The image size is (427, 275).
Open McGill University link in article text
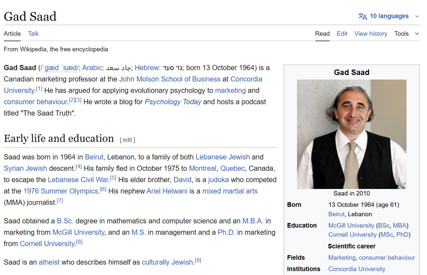(78, 232)
